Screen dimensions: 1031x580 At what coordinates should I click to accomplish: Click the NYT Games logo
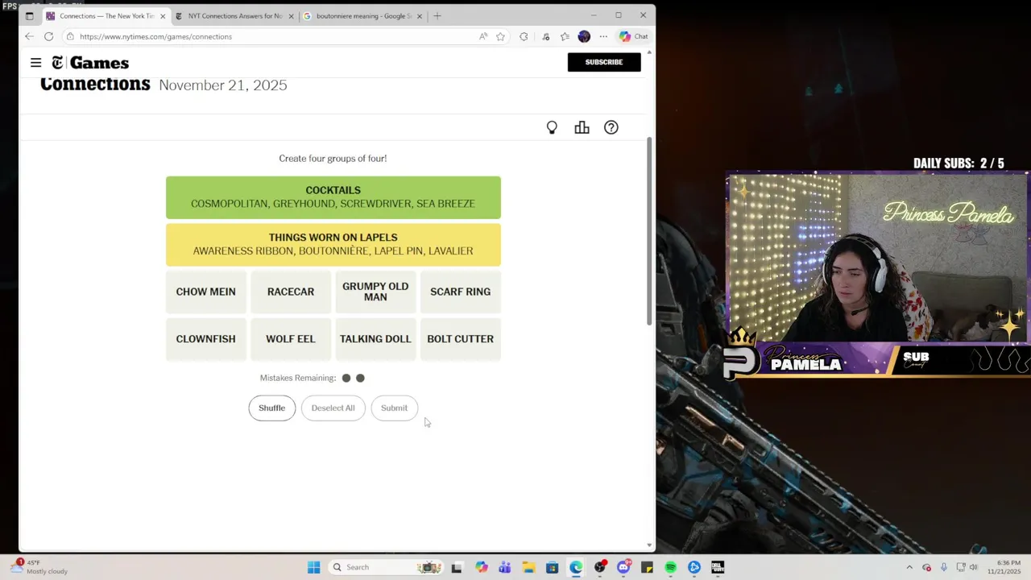[x=90, y=63]
